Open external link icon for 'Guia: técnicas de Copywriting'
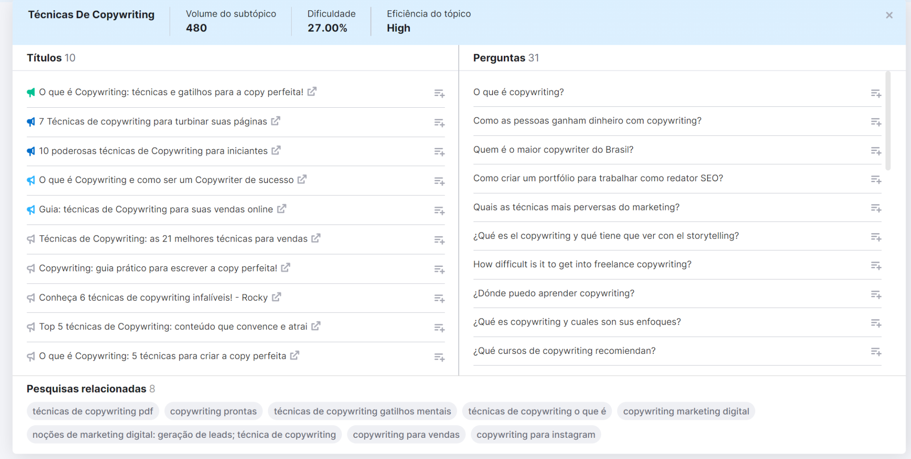Viewport: 911px width, 459px height. tap(281, 209)
